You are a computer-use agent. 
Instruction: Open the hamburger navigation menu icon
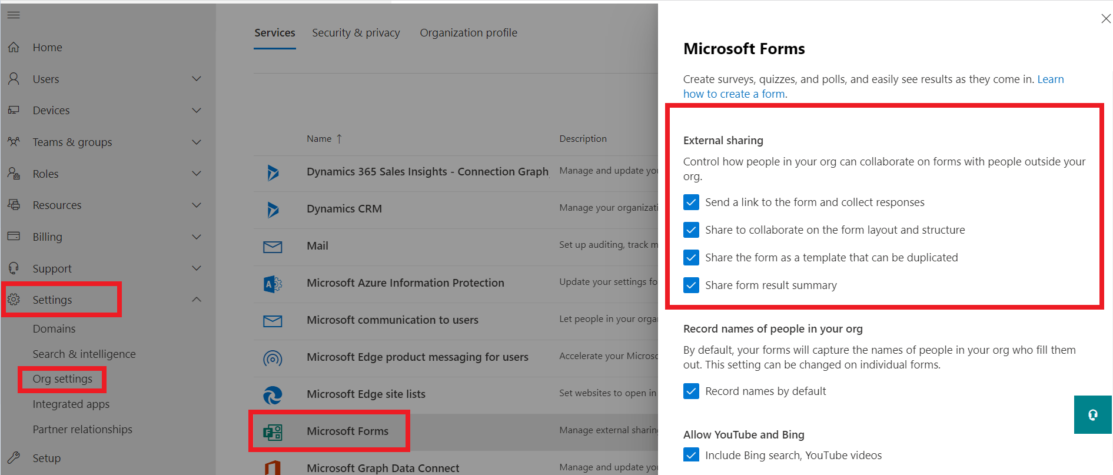14,15
